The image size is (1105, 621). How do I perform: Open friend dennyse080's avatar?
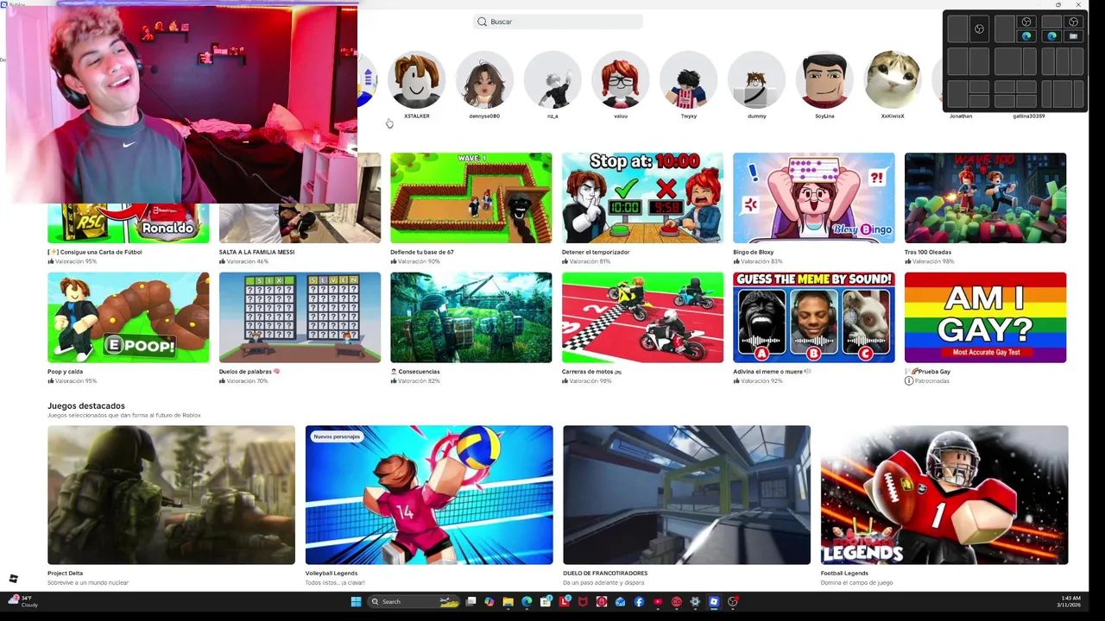(x=484, y=79)
